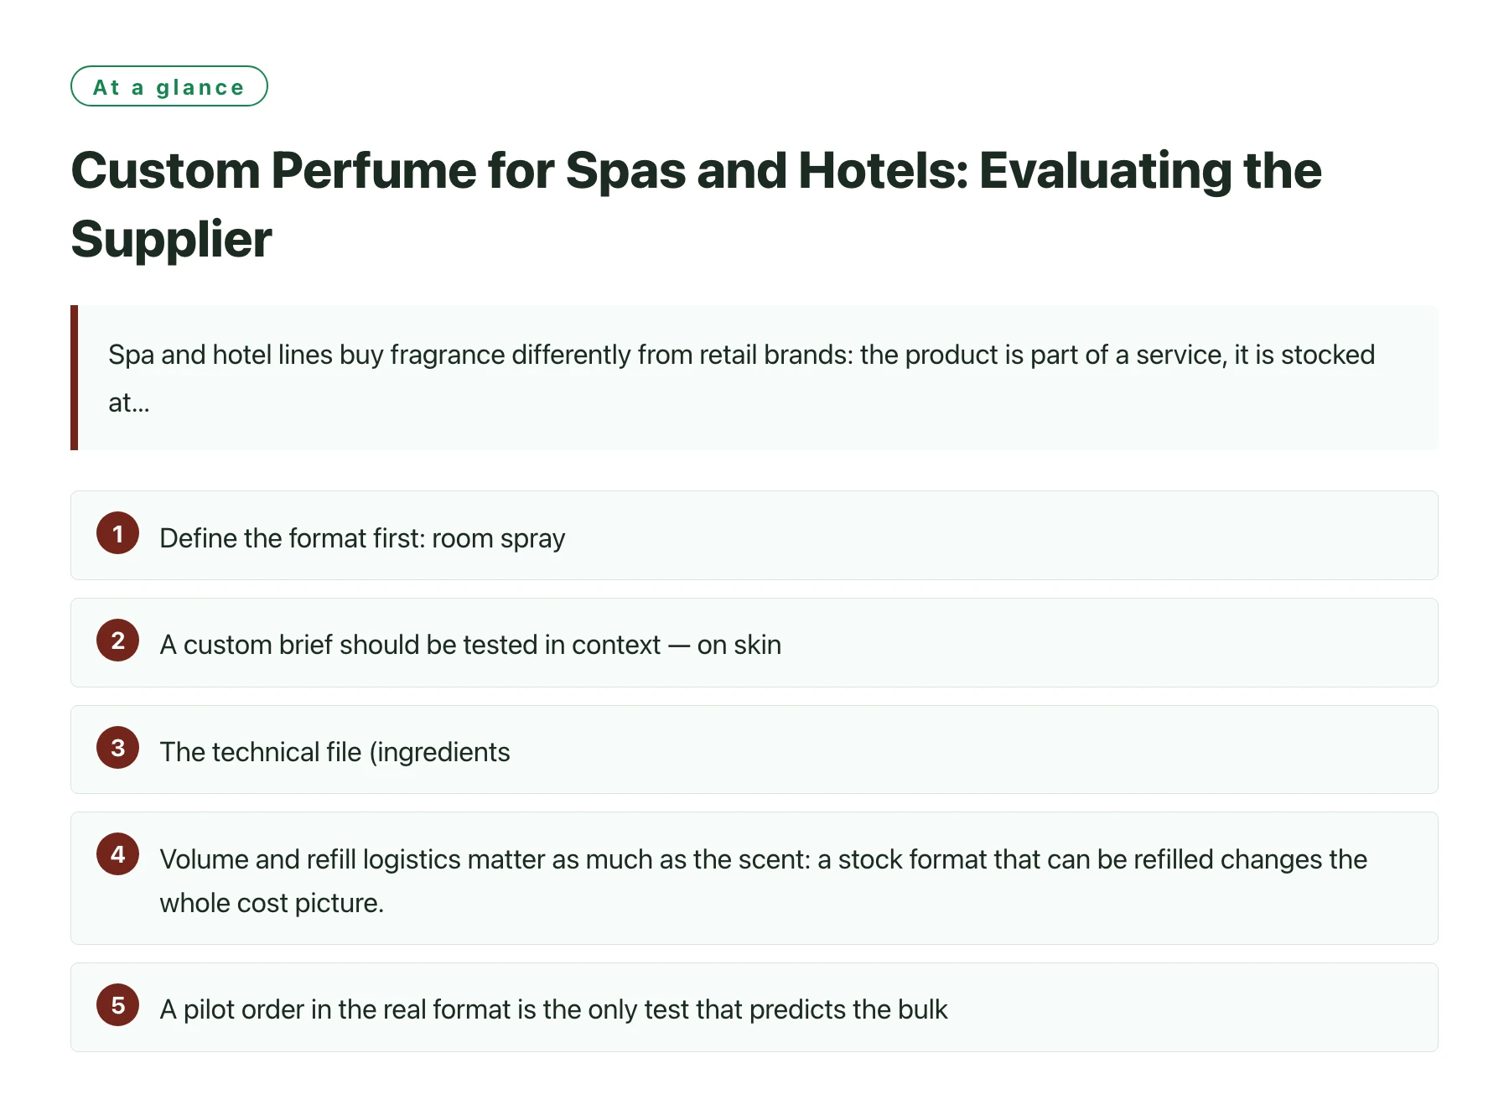Select 'The technical file (ingredients' item

pyautogui.click(x=754, y=750)
